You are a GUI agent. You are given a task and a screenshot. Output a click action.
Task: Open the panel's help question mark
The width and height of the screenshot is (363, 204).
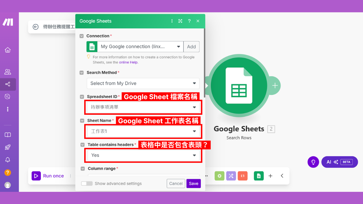189,21
